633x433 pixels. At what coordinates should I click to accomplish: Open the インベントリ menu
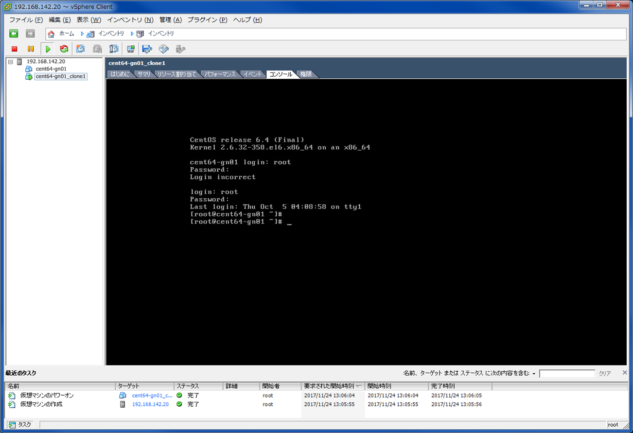(130, 20)
